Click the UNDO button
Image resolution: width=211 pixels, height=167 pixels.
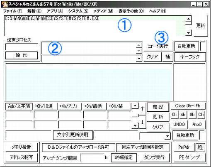[179, 125]
